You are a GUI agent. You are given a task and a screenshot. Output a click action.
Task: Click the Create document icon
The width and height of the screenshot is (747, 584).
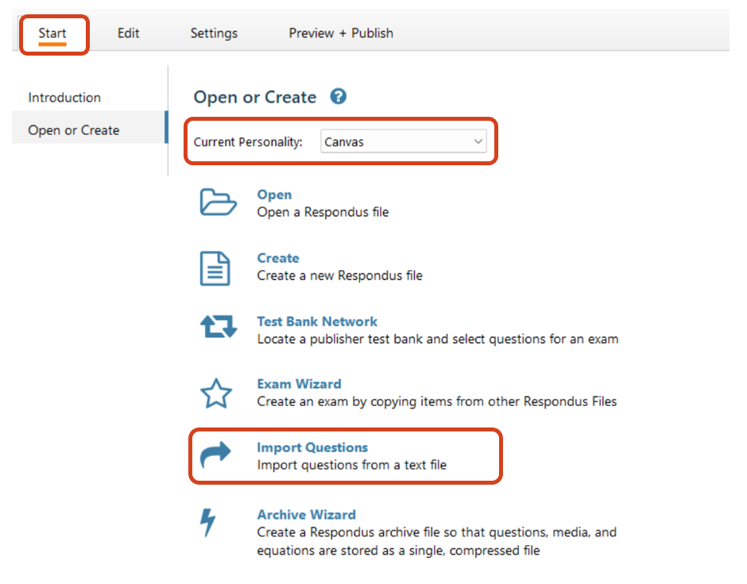[215, 269]
